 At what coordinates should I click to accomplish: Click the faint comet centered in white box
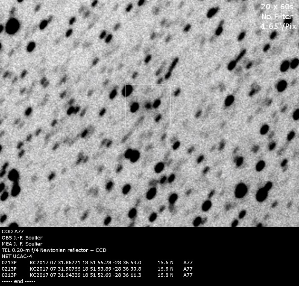coord(148,105)
